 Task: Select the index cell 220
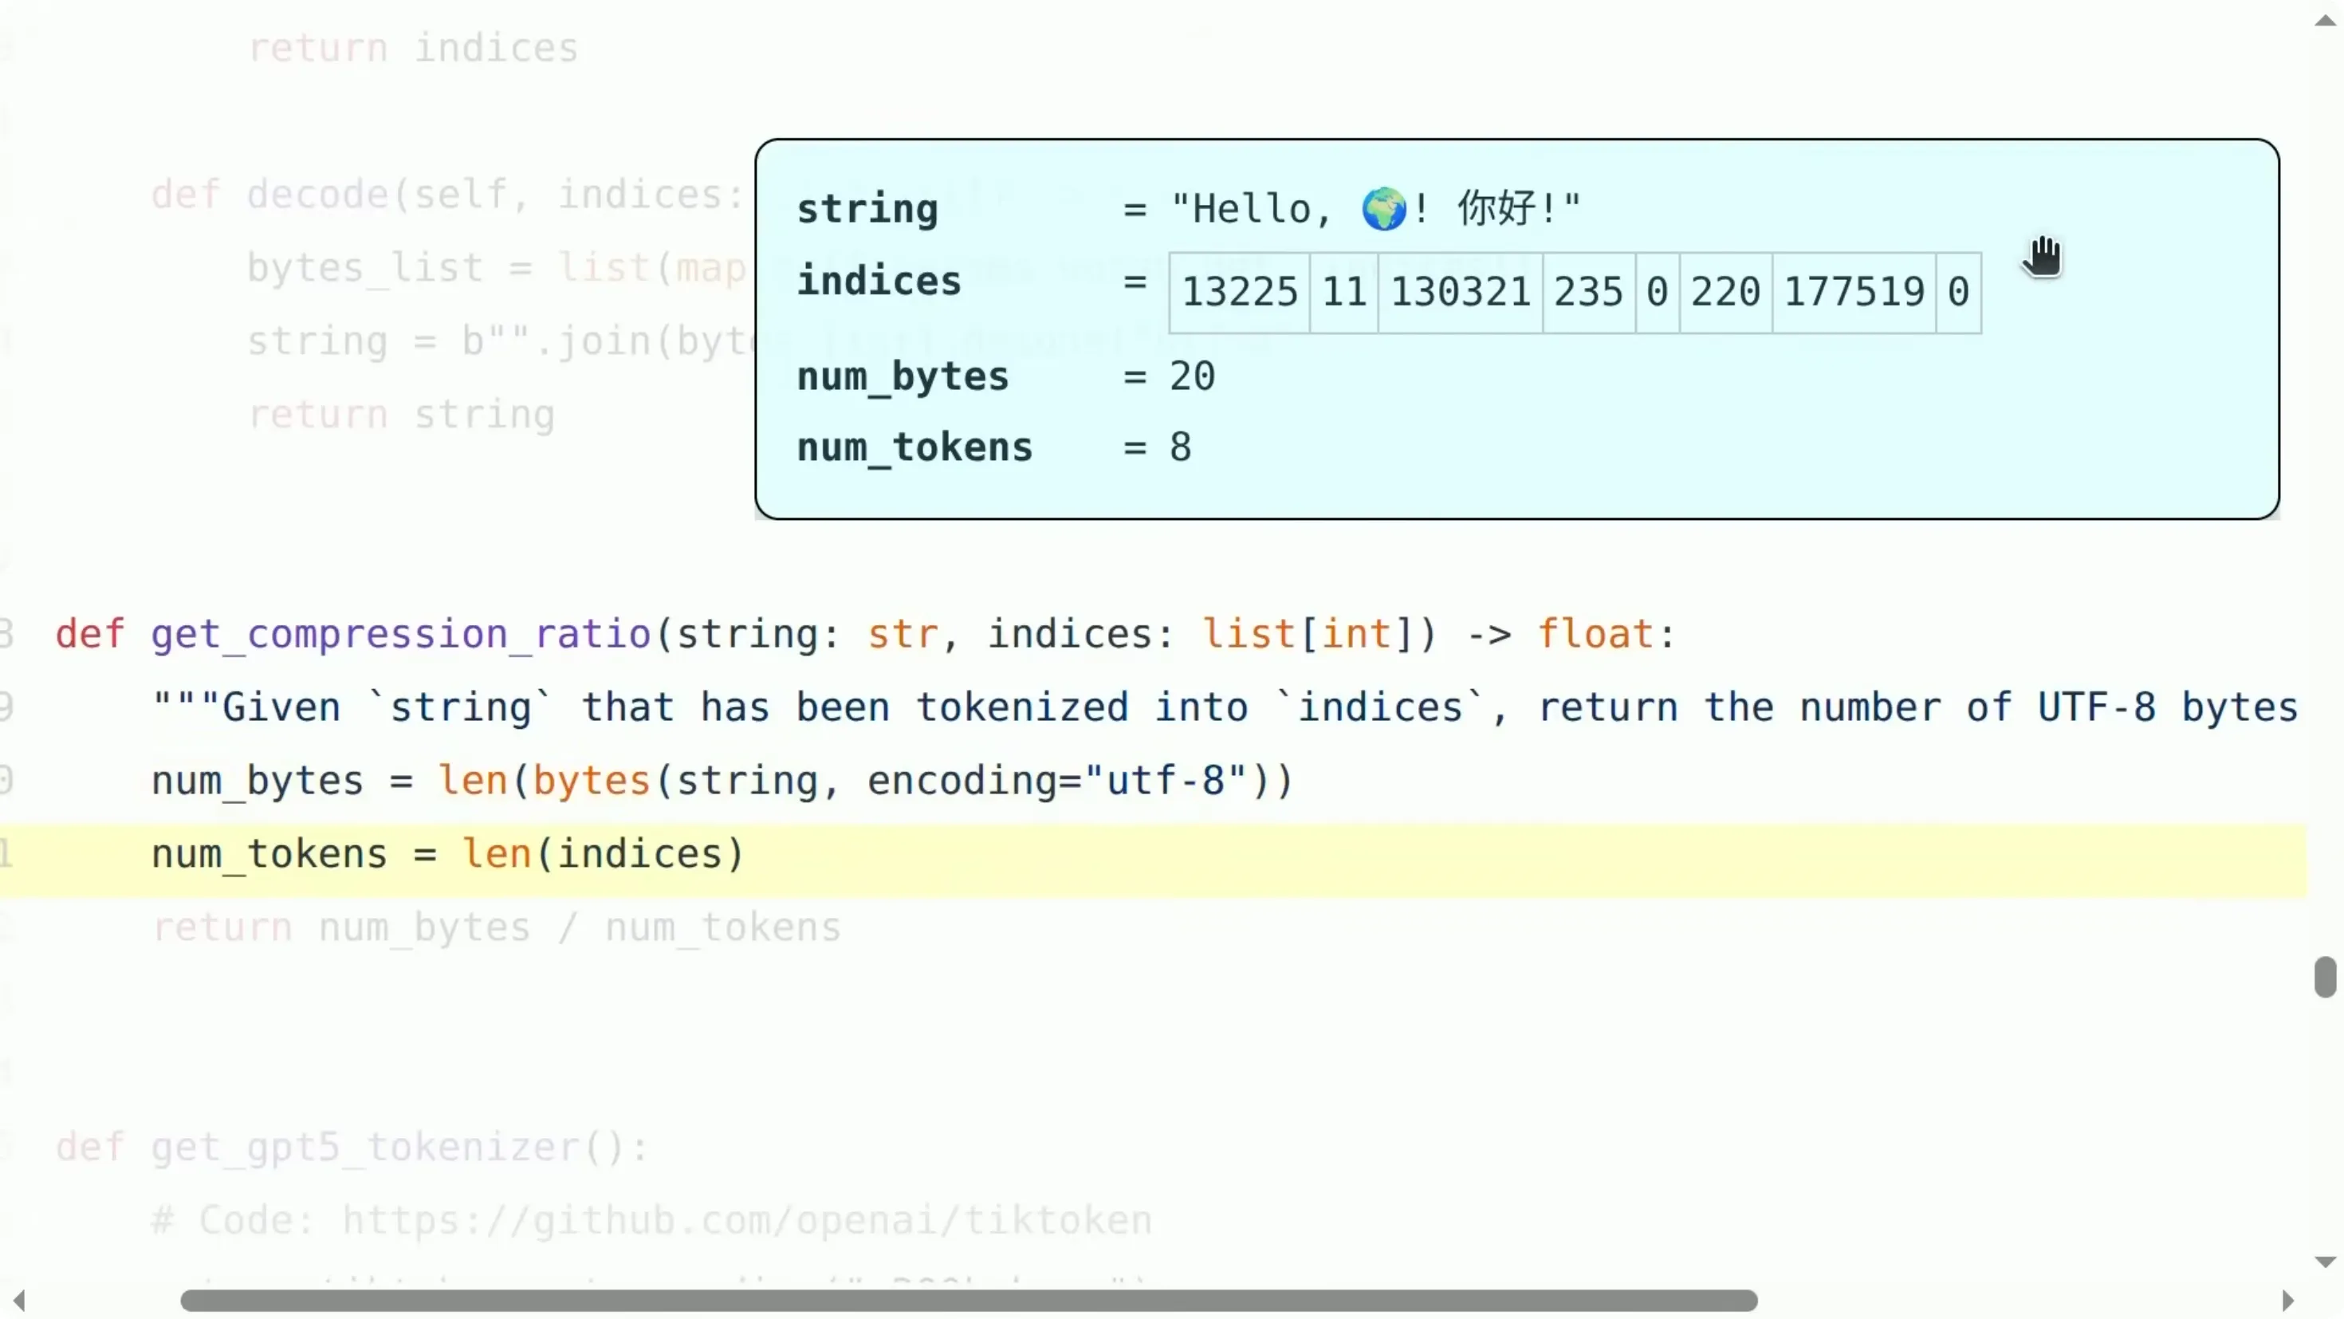[x=1725, y=292]
